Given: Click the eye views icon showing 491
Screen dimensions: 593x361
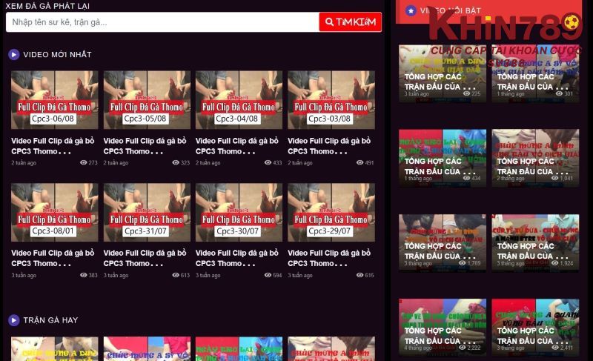Looking at the screenshot, I should [x=360, y=163].
